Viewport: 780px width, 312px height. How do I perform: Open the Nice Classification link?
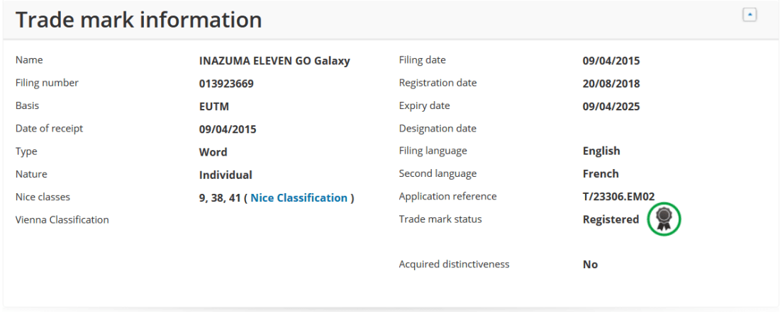pyautogui.click(x=299, y=198)
